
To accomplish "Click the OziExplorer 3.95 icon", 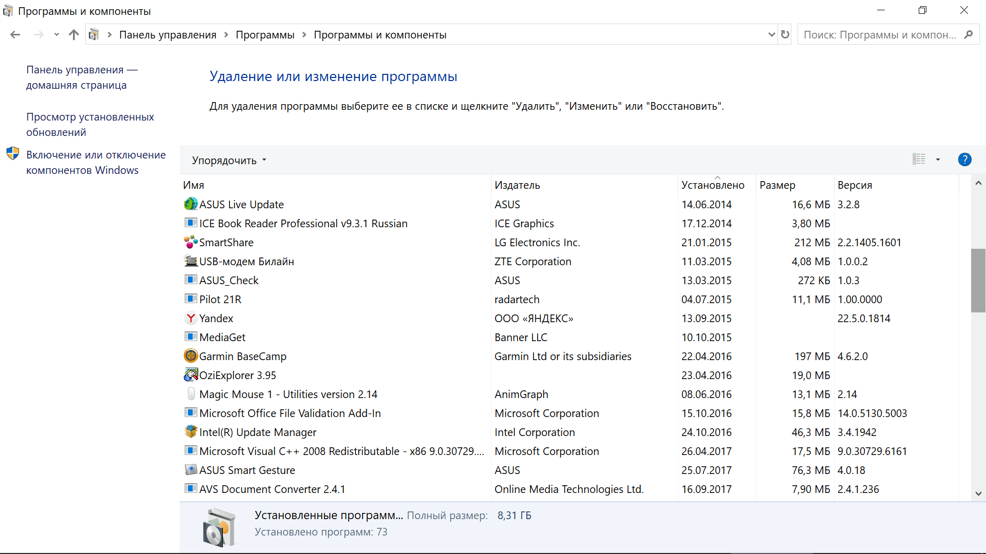I will (x=191, y=375).
